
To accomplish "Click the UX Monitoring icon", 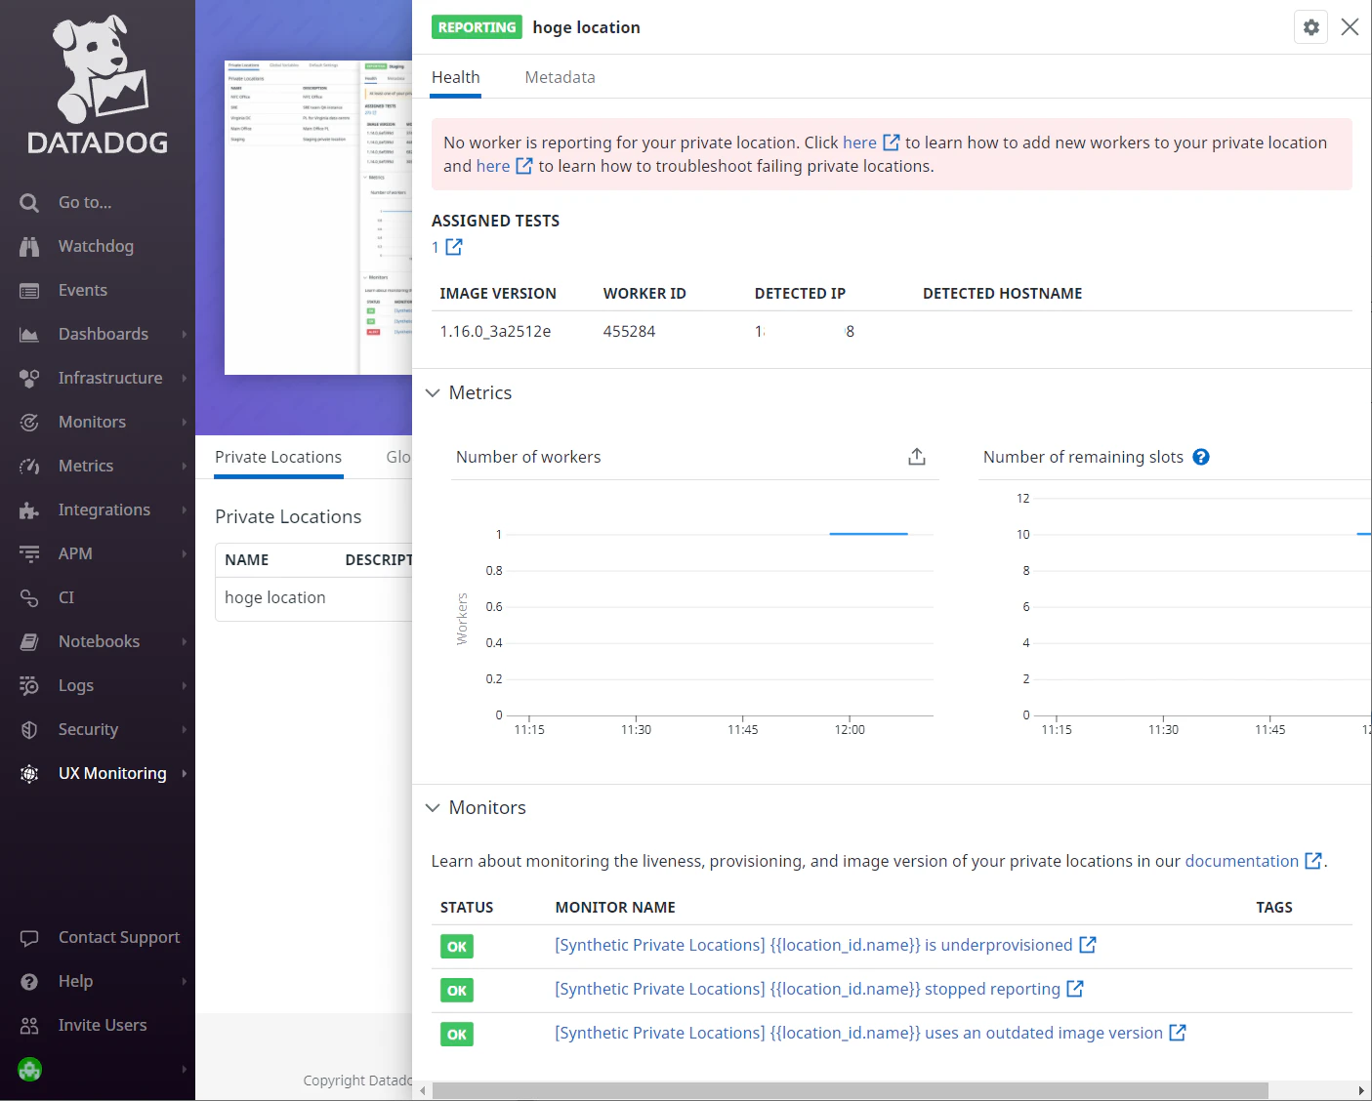I will tap(29, 774).
